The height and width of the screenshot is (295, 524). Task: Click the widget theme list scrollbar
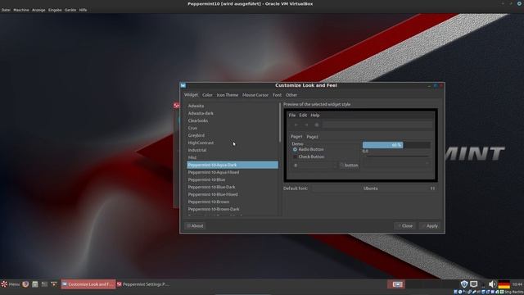click(x=280, y=122)
